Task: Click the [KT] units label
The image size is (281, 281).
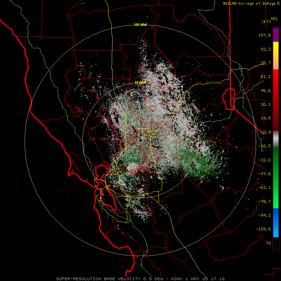Action: click(267, 22)
